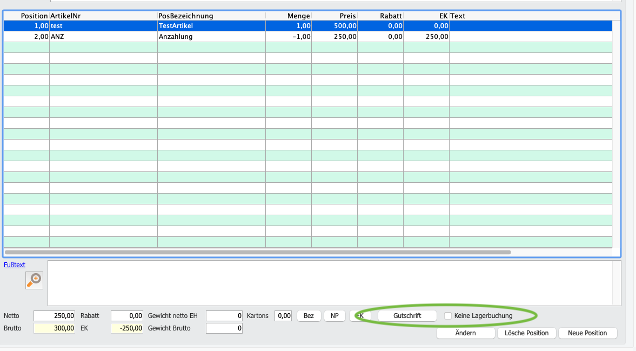Image resolution: width=636 pixels, height=351 pixels.
Task: Click the NP button
Action: [334, 316]
